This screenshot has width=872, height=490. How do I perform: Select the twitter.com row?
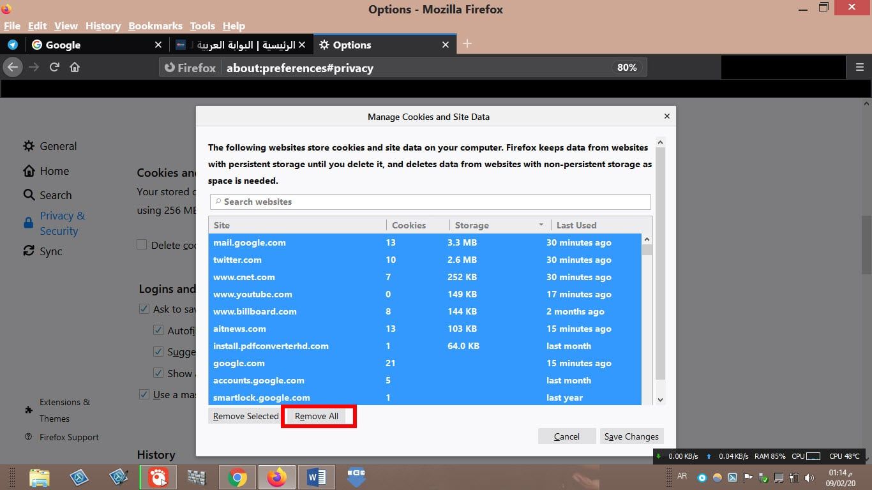tap(425, 260)
